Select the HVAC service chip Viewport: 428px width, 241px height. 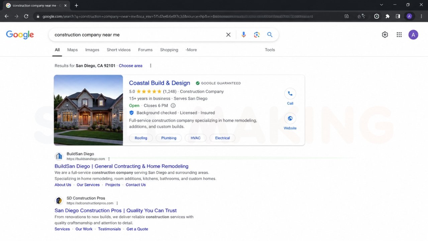click(x=196, y=138)
